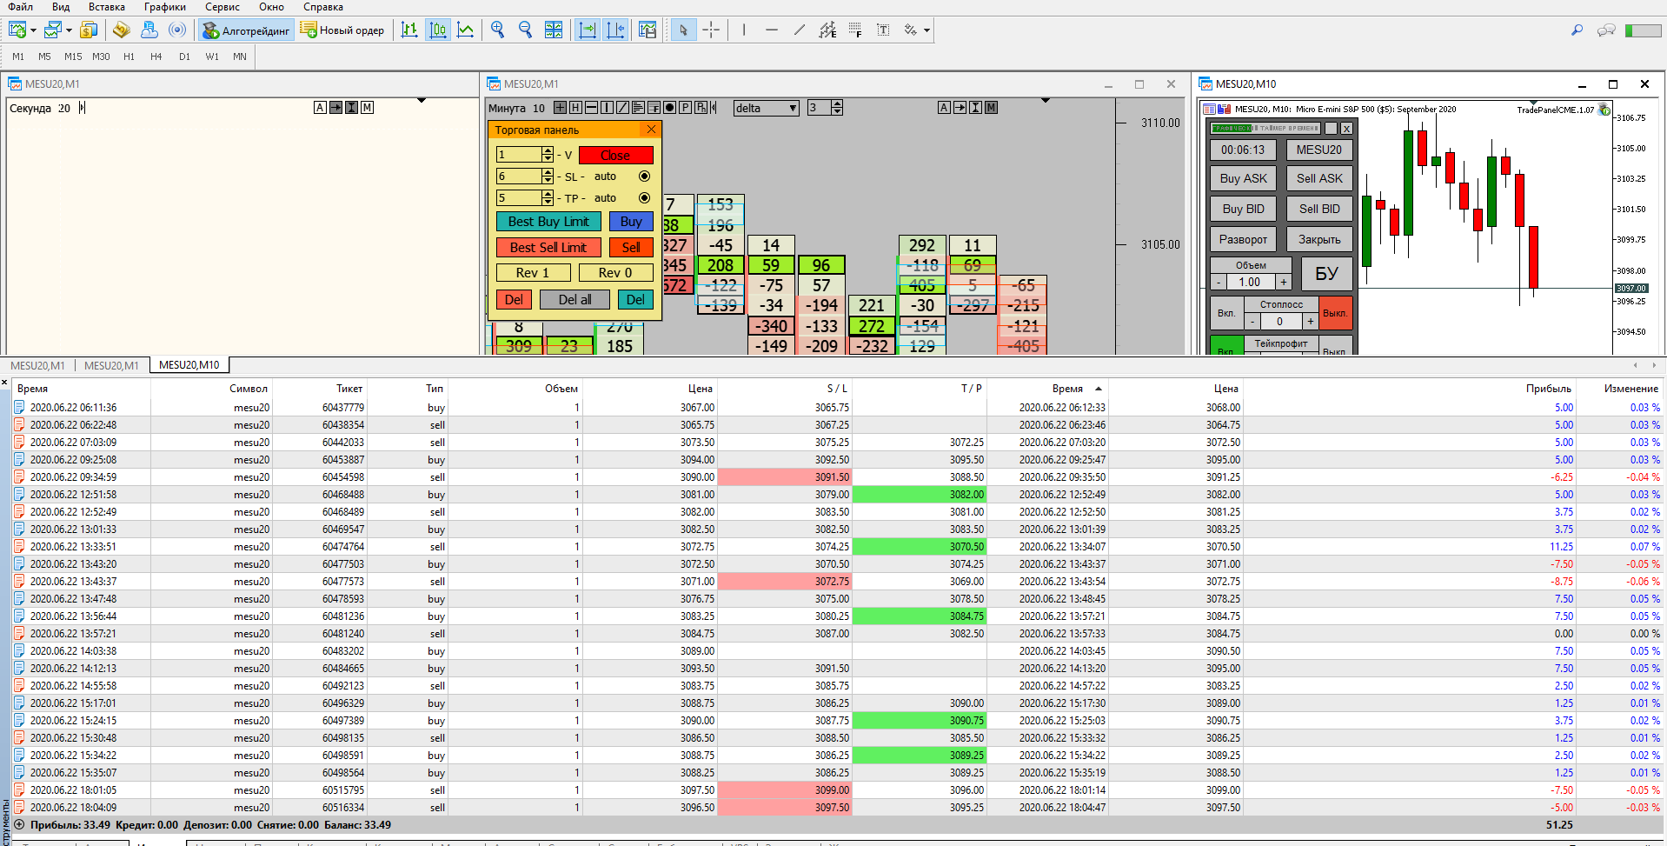Screen dimensions: 1667x846
Task: Click the line chart toolbar icon
Action: pos(466,30)
